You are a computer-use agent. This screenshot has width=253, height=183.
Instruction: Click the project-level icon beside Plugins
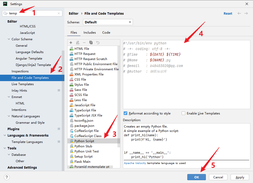click(x=59, y=129)
